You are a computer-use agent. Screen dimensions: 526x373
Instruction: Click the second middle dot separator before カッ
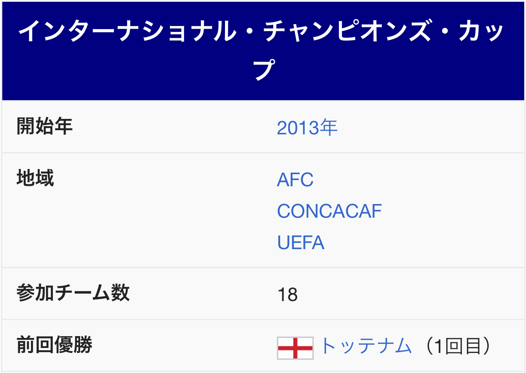(445, 31)
